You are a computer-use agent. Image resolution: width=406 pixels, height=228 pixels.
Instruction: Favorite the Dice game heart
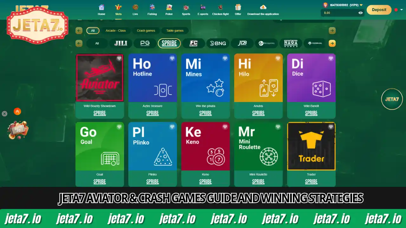pos(331,58)
